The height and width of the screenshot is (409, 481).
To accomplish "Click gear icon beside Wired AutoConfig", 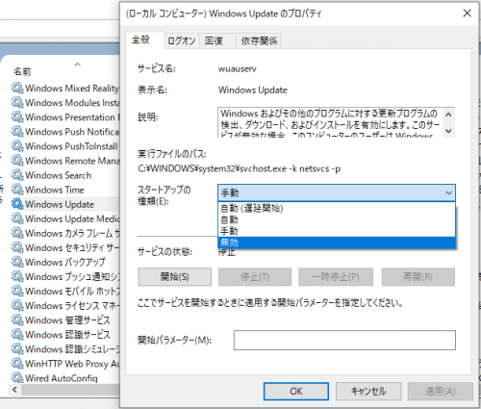I will coord(17,378).
